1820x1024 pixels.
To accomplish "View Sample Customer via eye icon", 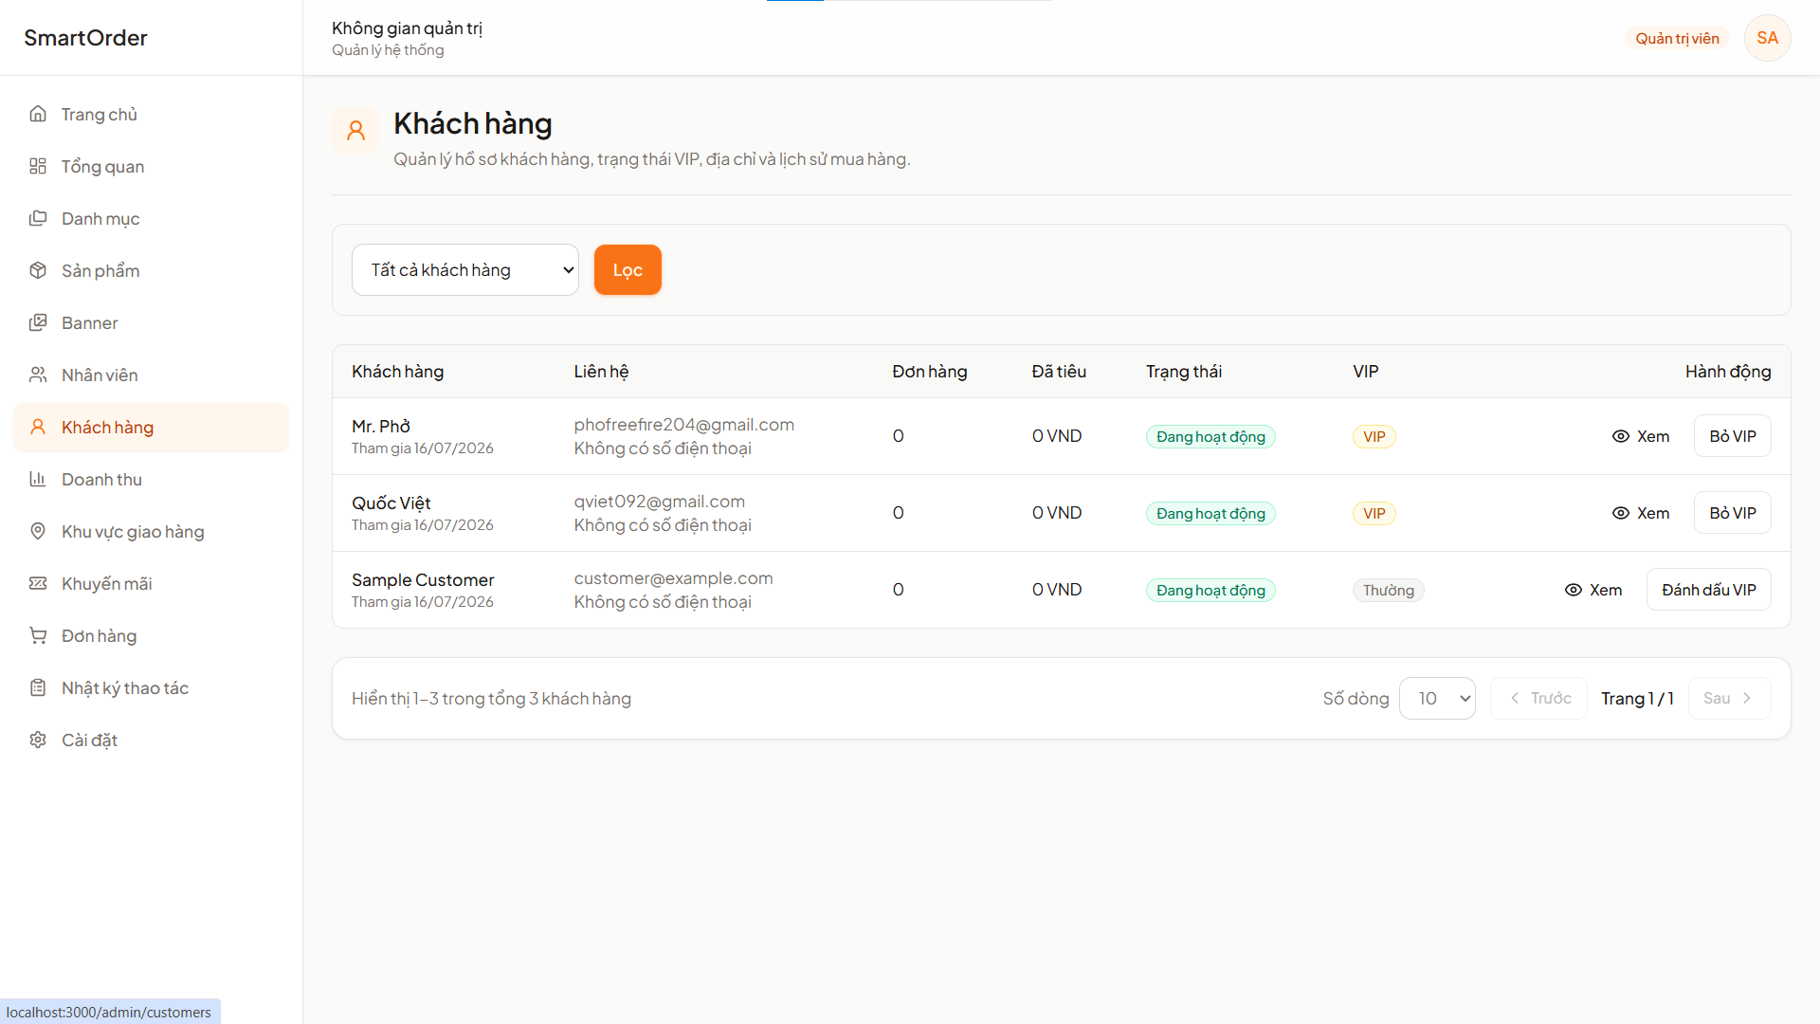I will tap(1574, 590).
